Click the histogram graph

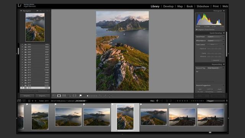(210, 19)
